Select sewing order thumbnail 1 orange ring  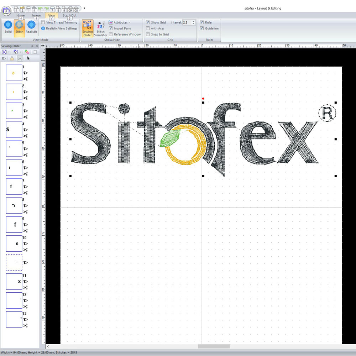(14, 73)
